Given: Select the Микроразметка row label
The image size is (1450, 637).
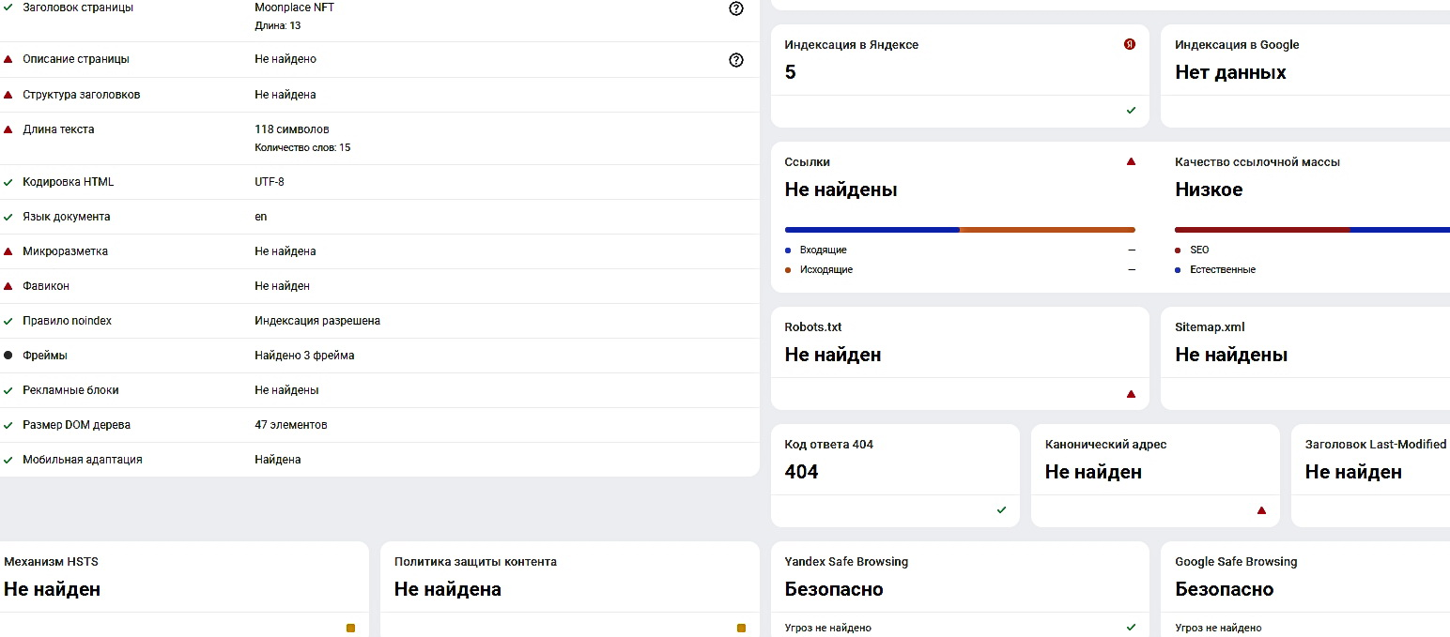Looking at the screenshot, I should tap(65, 251).
